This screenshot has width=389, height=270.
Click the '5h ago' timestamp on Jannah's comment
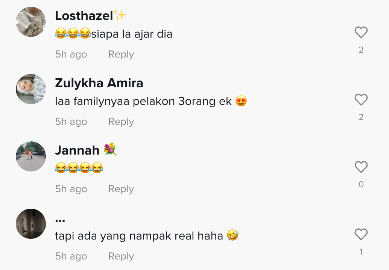point(71,189)
